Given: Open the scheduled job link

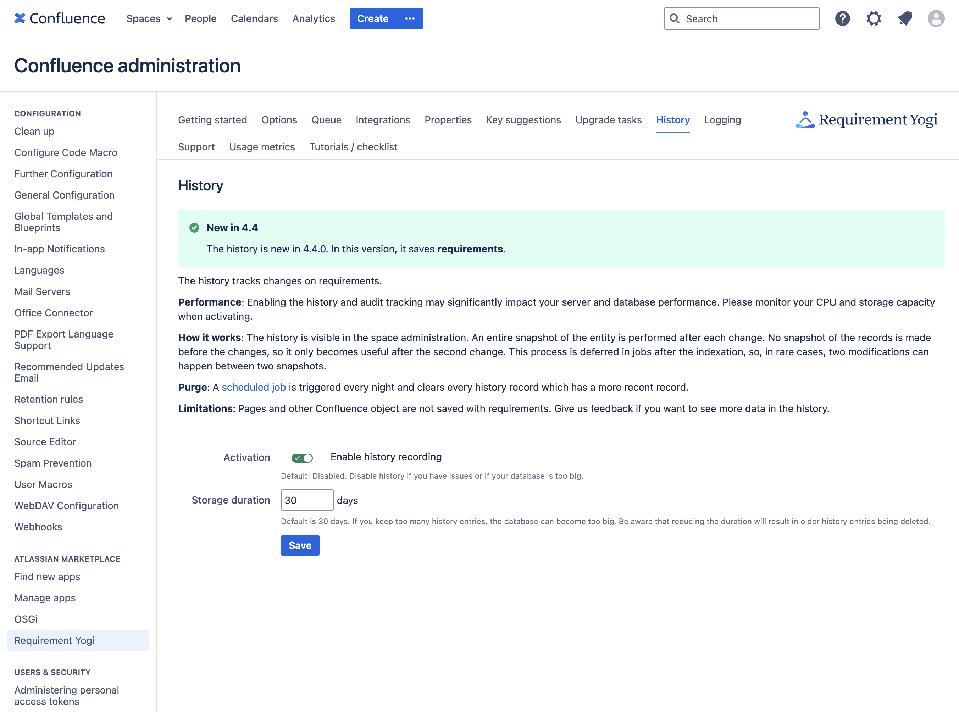Looking at the screenshot, I should [x=254, y=387].
